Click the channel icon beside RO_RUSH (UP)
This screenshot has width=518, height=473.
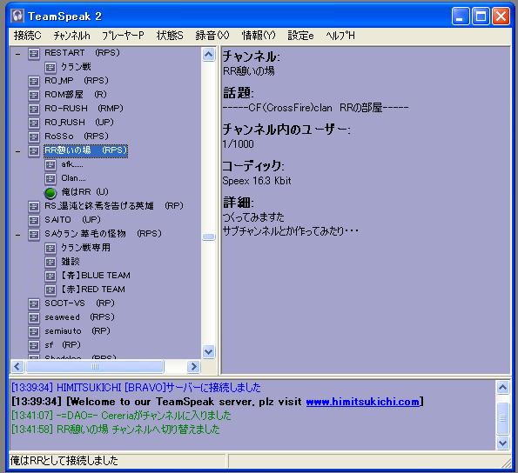coord(34,123)
